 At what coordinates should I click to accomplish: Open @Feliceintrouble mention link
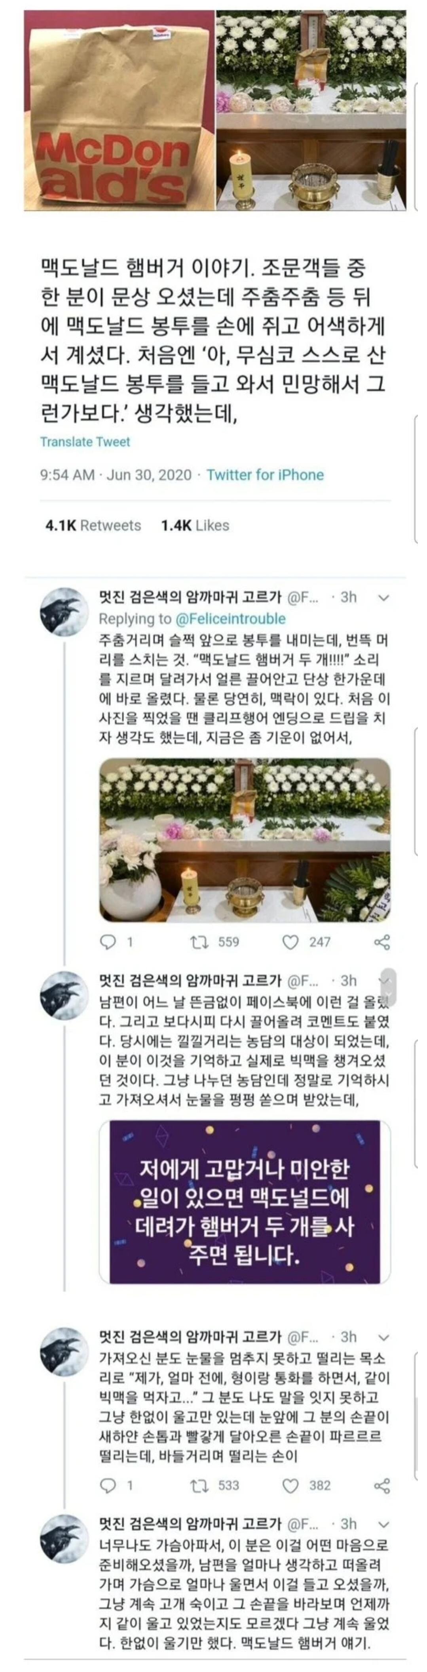tap(230, 618)
